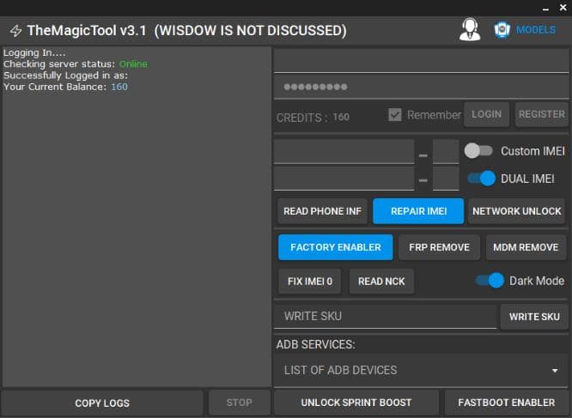The image size is (572, 418).
Task: Start REPAIR IMEI
Action: coord(418,211)
